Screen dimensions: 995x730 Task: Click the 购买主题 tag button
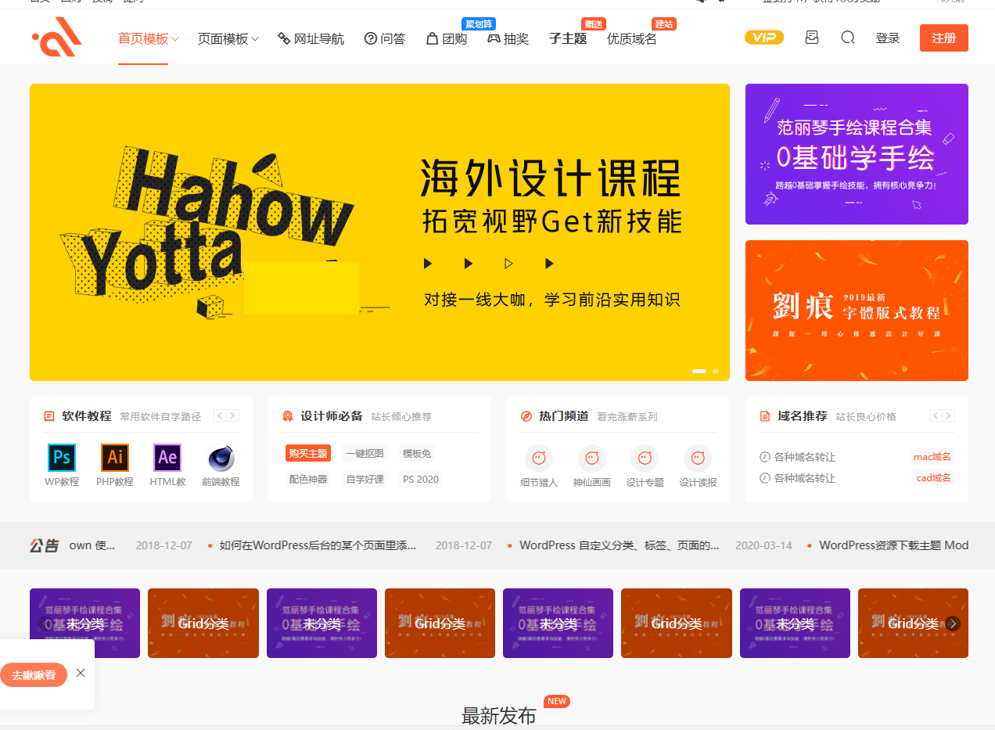tap(308, 454)
